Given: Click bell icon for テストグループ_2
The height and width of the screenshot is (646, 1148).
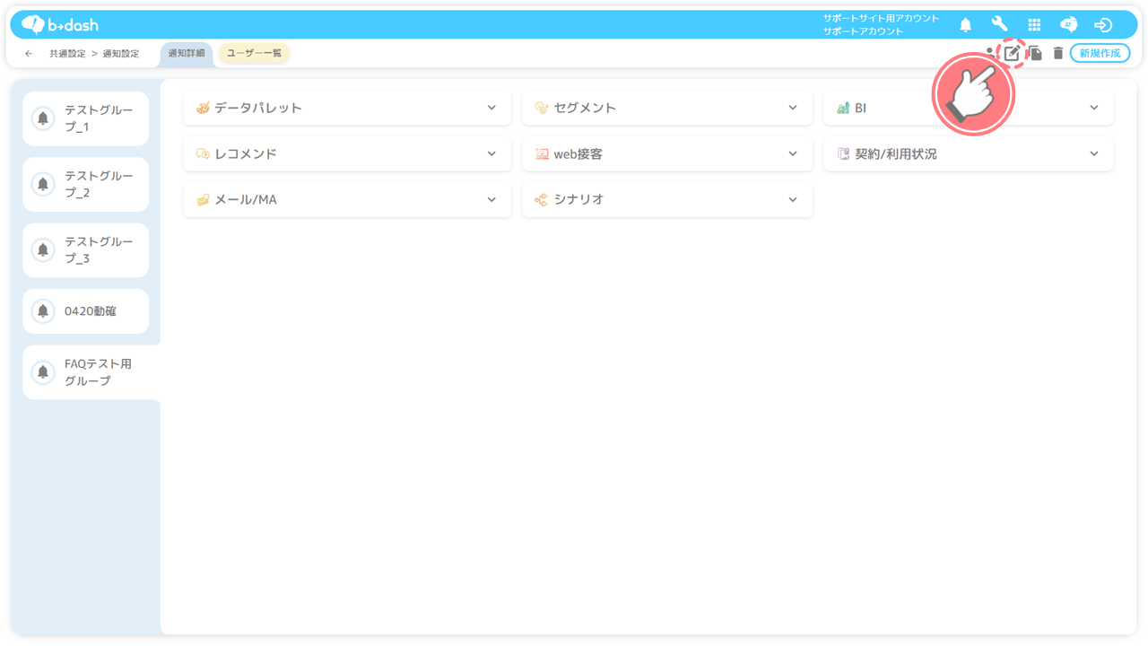Looking at the screenshot, I should tap(43, 184).
